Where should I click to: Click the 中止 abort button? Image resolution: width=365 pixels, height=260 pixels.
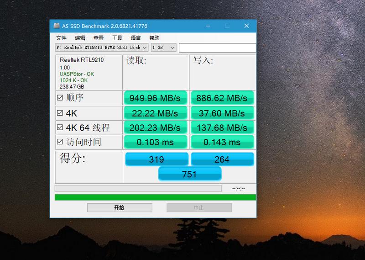coord(199,207)
